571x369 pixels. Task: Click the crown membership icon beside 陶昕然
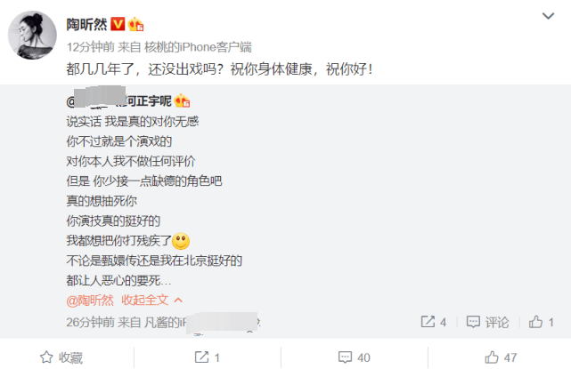pos(135,24)
